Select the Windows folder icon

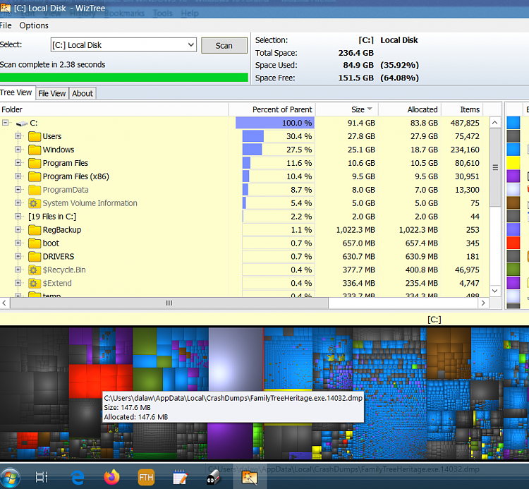tap(35, 150)
